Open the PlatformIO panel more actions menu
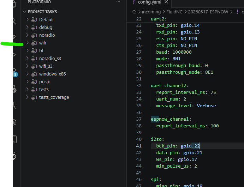This screenshot has width=244, height=187. [118, 2]
